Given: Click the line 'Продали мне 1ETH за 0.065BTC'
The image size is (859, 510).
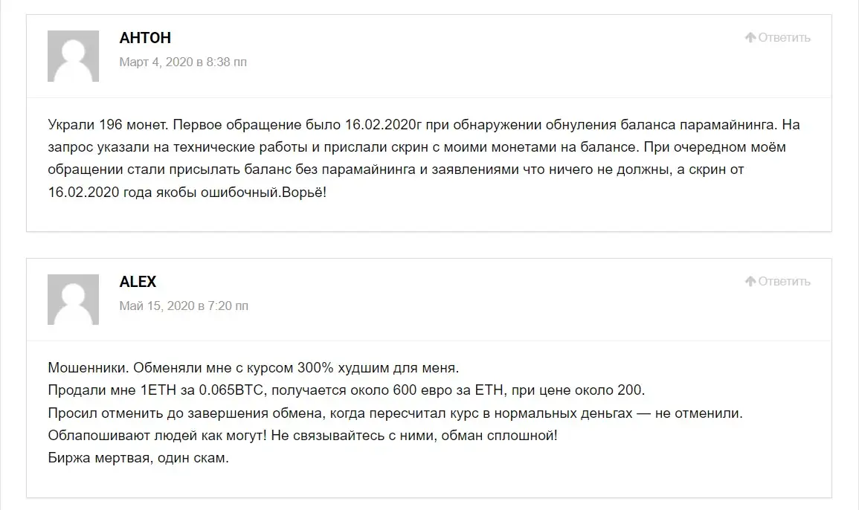Looking at the screenshot, I should coord(347,390).
